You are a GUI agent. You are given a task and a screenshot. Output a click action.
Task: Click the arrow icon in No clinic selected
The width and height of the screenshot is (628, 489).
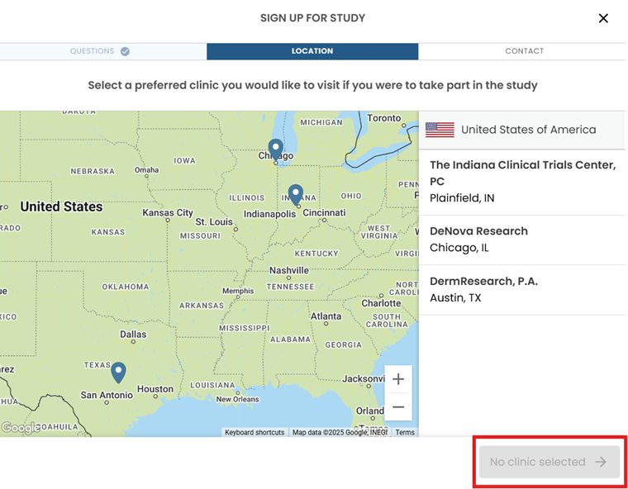pyautogui.click(x=601, y=462)
